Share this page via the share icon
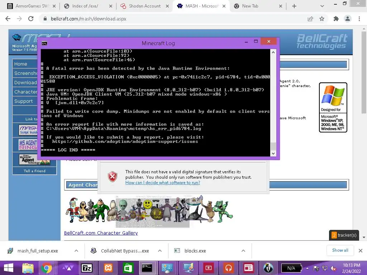 tap(310, 19)
